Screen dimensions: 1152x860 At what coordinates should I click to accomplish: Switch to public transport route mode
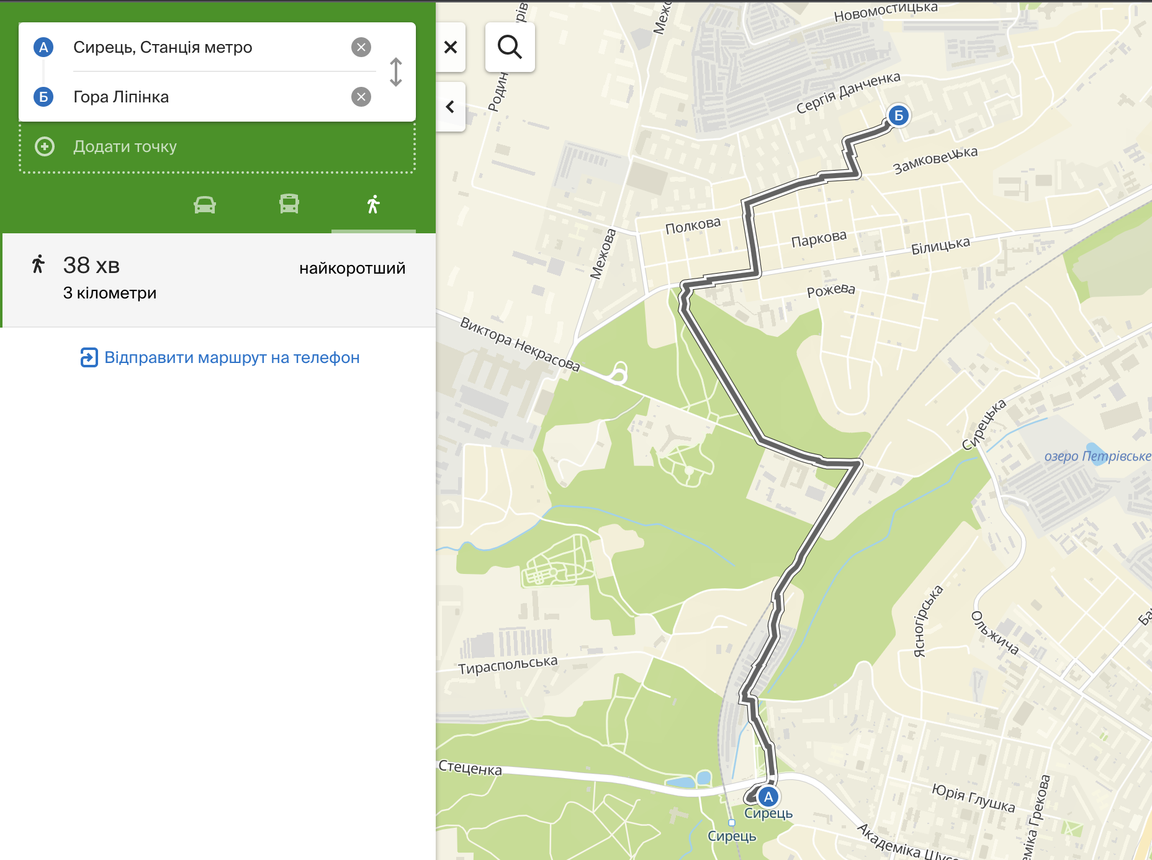(x=289, y=205)
